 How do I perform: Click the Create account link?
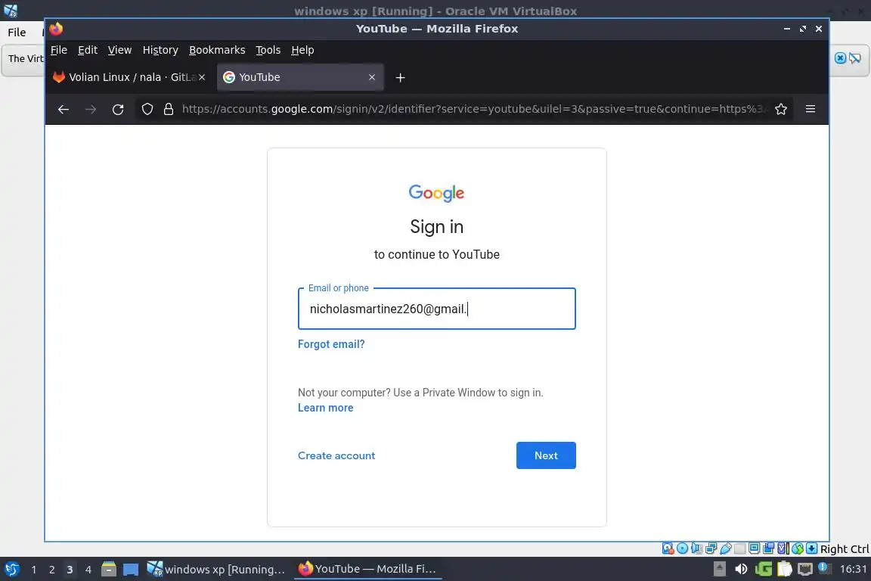pos(336,455)
